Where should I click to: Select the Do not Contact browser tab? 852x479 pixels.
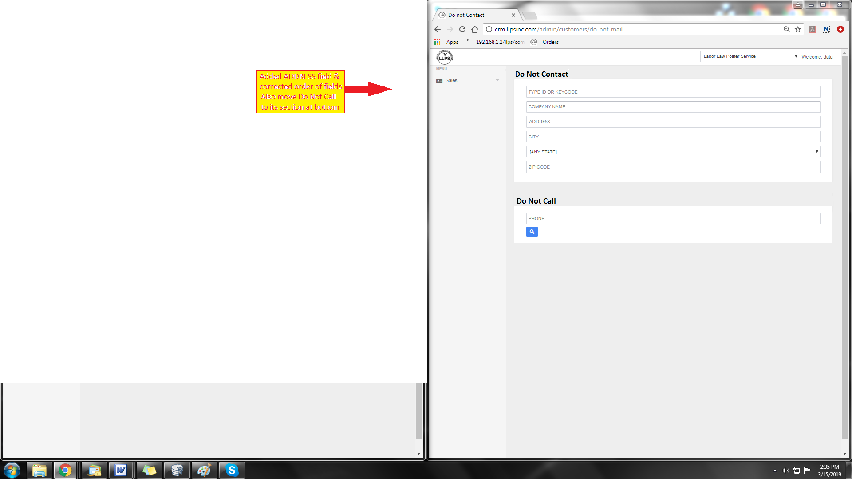(472, 15)
